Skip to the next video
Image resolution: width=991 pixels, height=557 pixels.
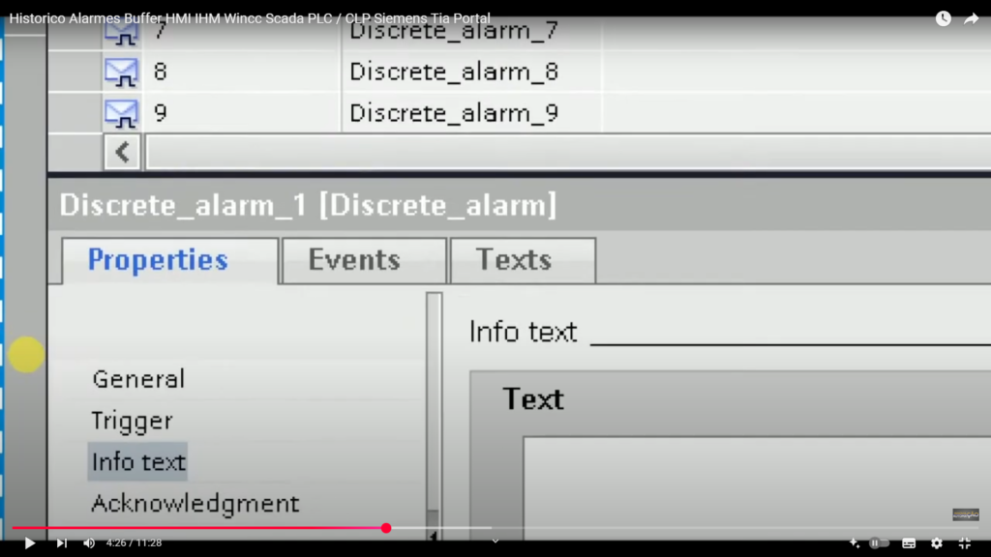coord(61,543)
